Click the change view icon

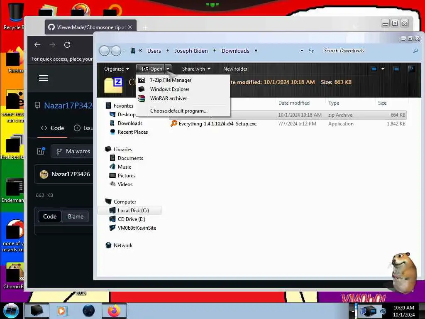pyautogui.click(x=374, y=69)
